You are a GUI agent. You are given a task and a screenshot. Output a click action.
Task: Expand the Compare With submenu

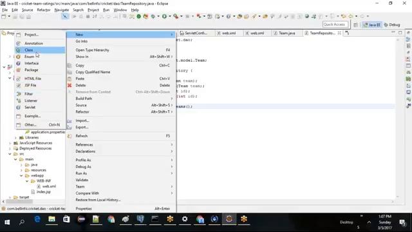coord(121,193)
